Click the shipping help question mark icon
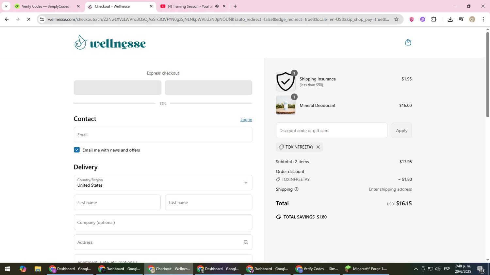 click(296, 189)
